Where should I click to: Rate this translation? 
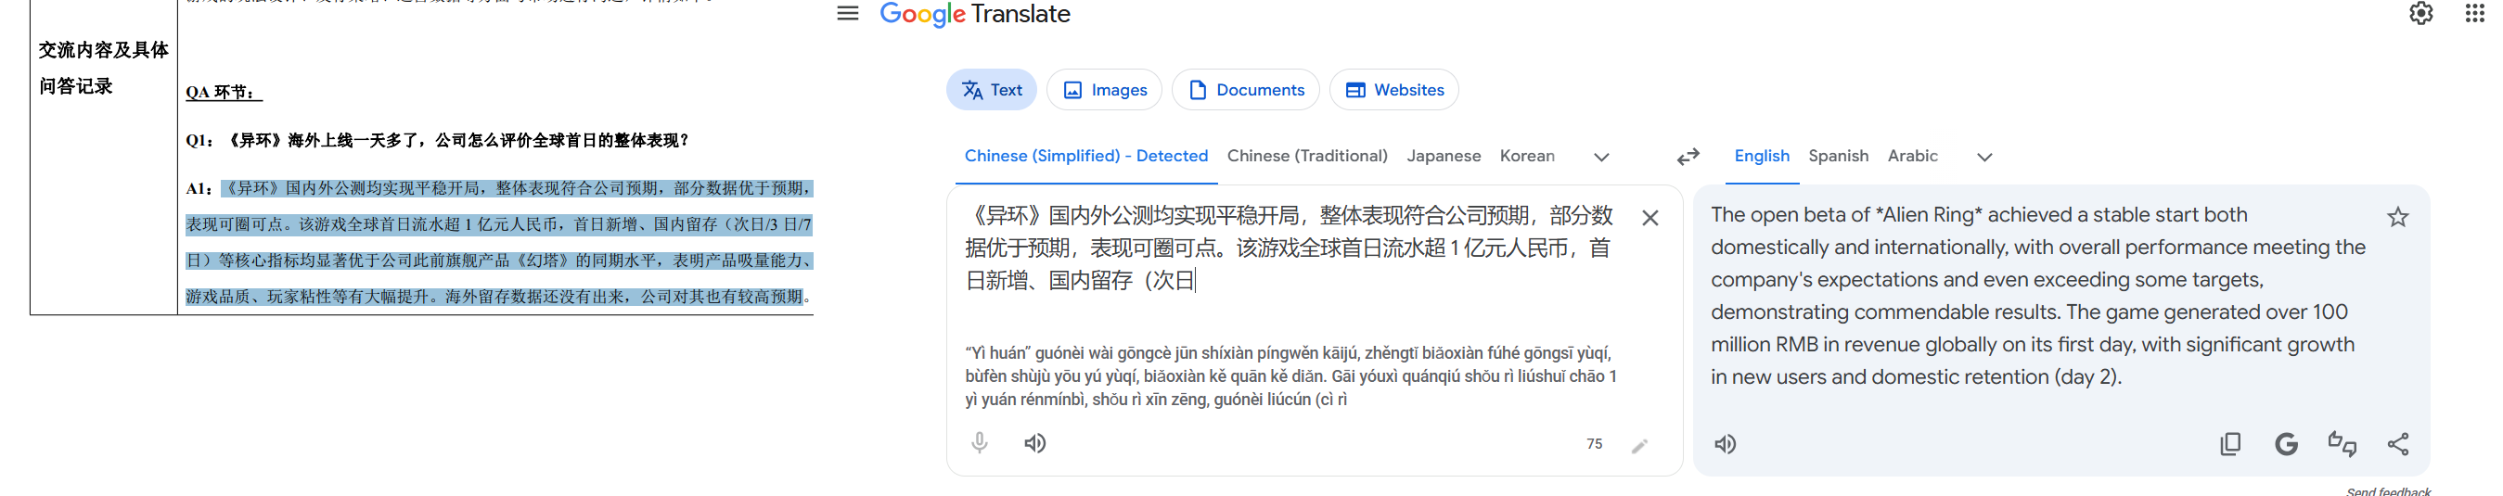(2342, 443)
